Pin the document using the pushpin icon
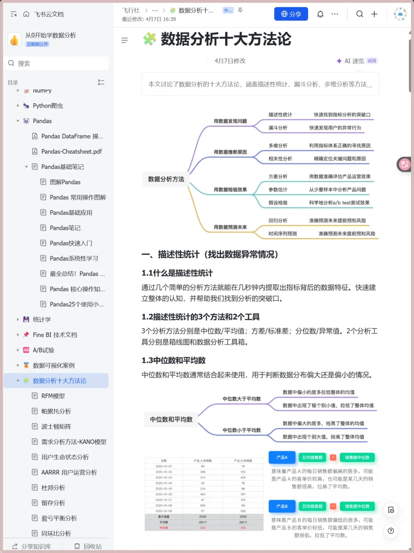This screenshot has width=414, height=553. point(240,11)
